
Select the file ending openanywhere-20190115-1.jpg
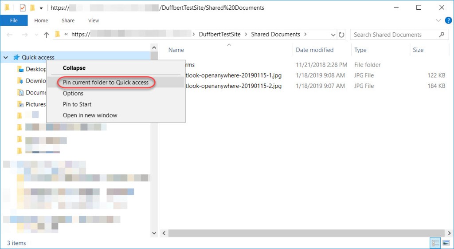tap(233, 75)
